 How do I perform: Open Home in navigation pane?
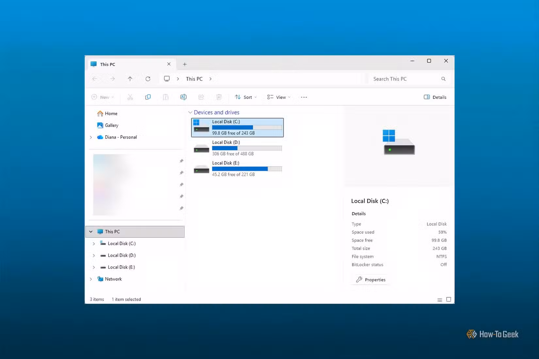(x=107, y=114)
